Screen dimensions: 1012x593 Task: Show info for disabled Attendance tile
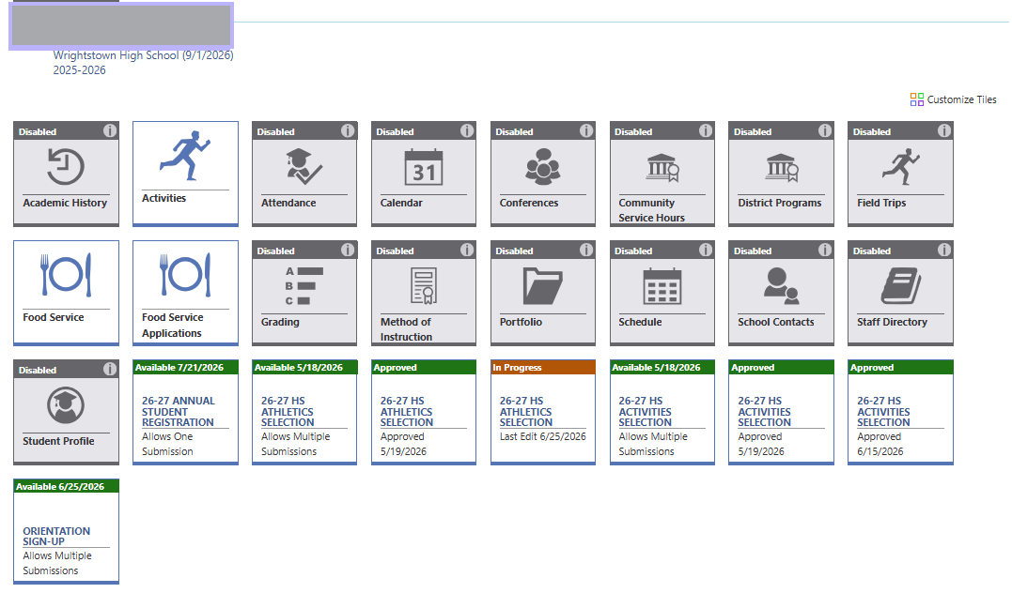tap(348, 130)
